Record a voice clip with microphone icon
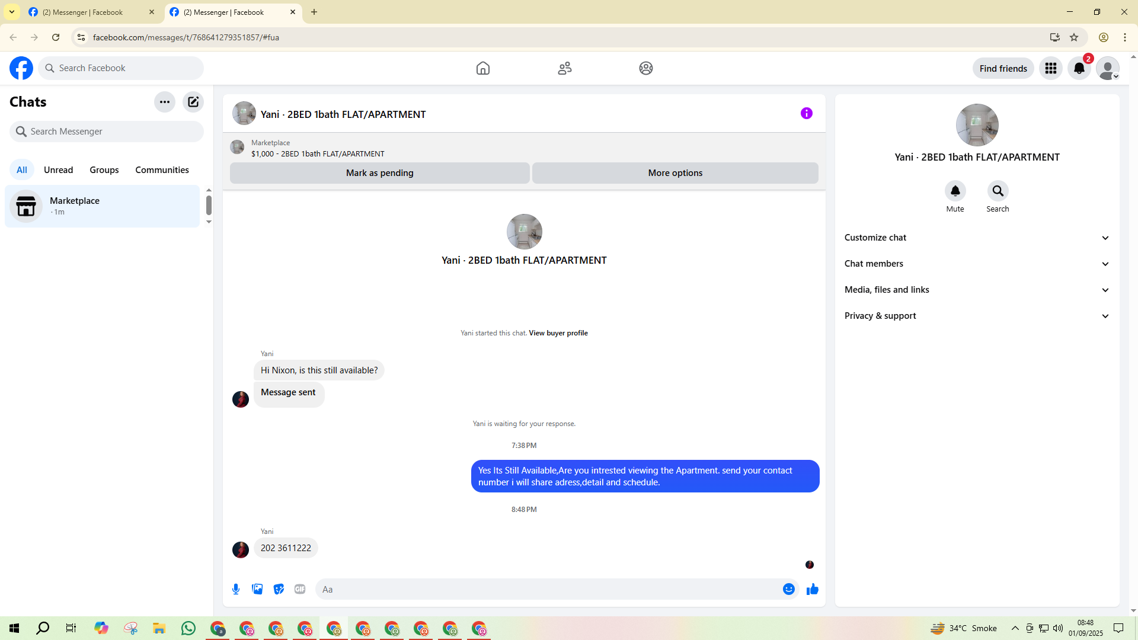 click(236, 589)
